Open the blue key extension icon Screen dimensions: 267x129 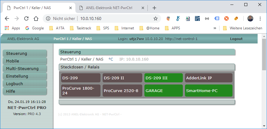pos(178,18)
